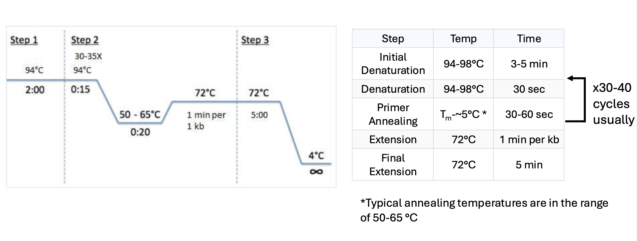Click the infinity symbol under 4°C
The width and height of the screenshot is (638, 241).
tap(316, 172)
